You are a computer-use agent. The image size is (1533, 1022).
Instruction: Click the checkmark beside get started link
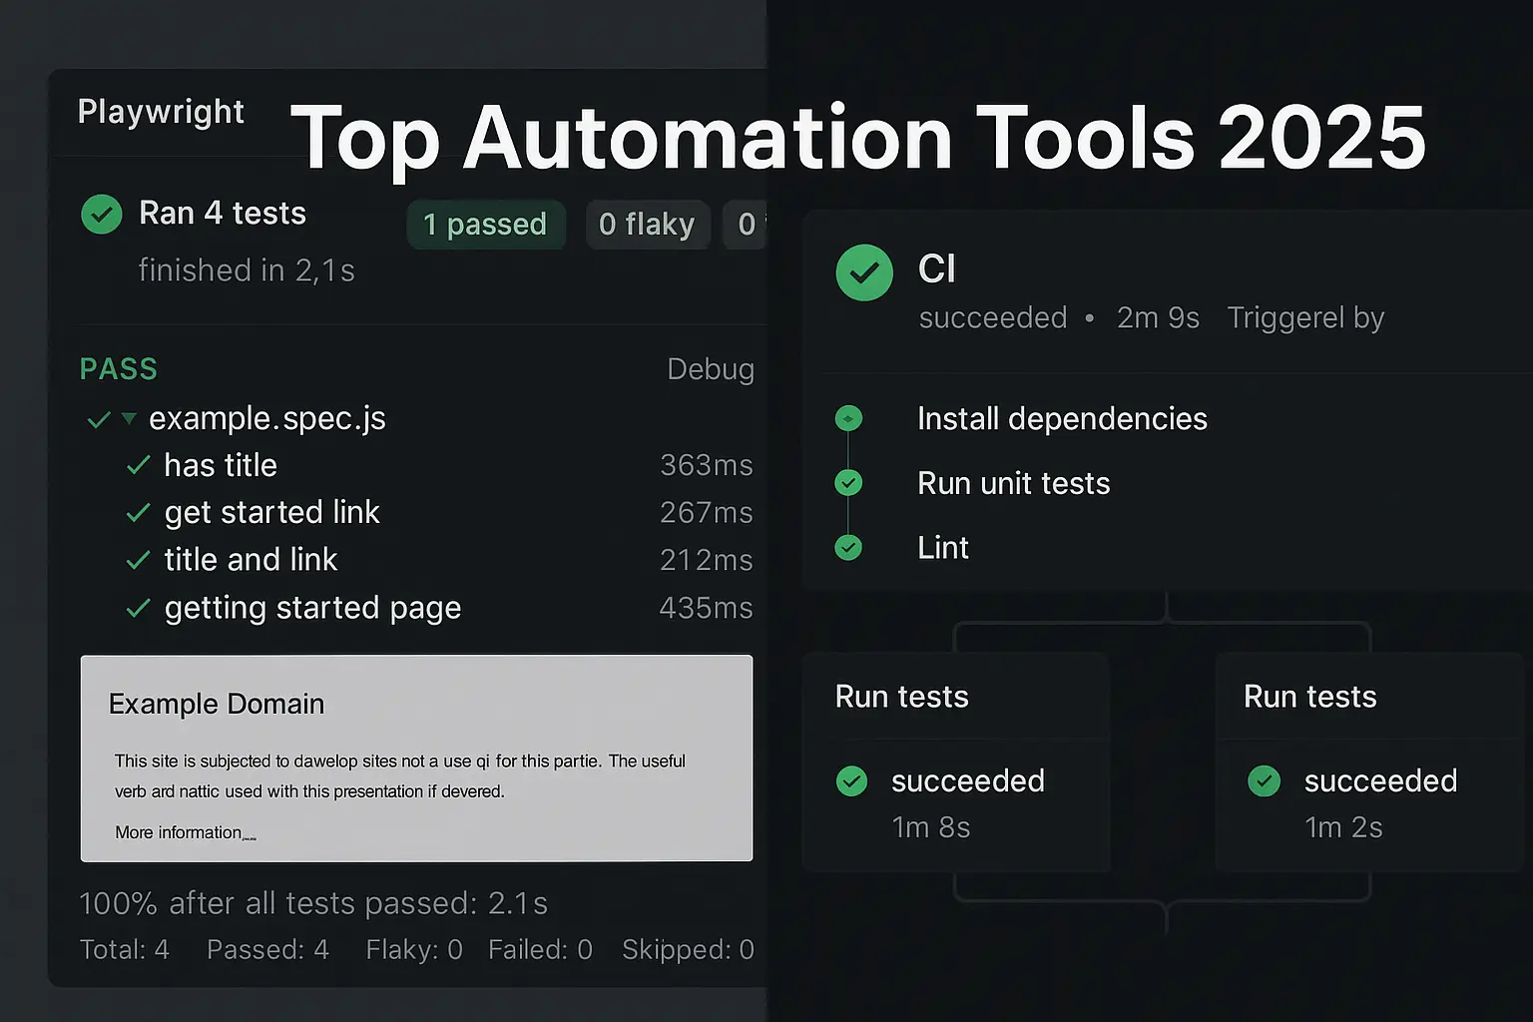click(x=139, y=513)
